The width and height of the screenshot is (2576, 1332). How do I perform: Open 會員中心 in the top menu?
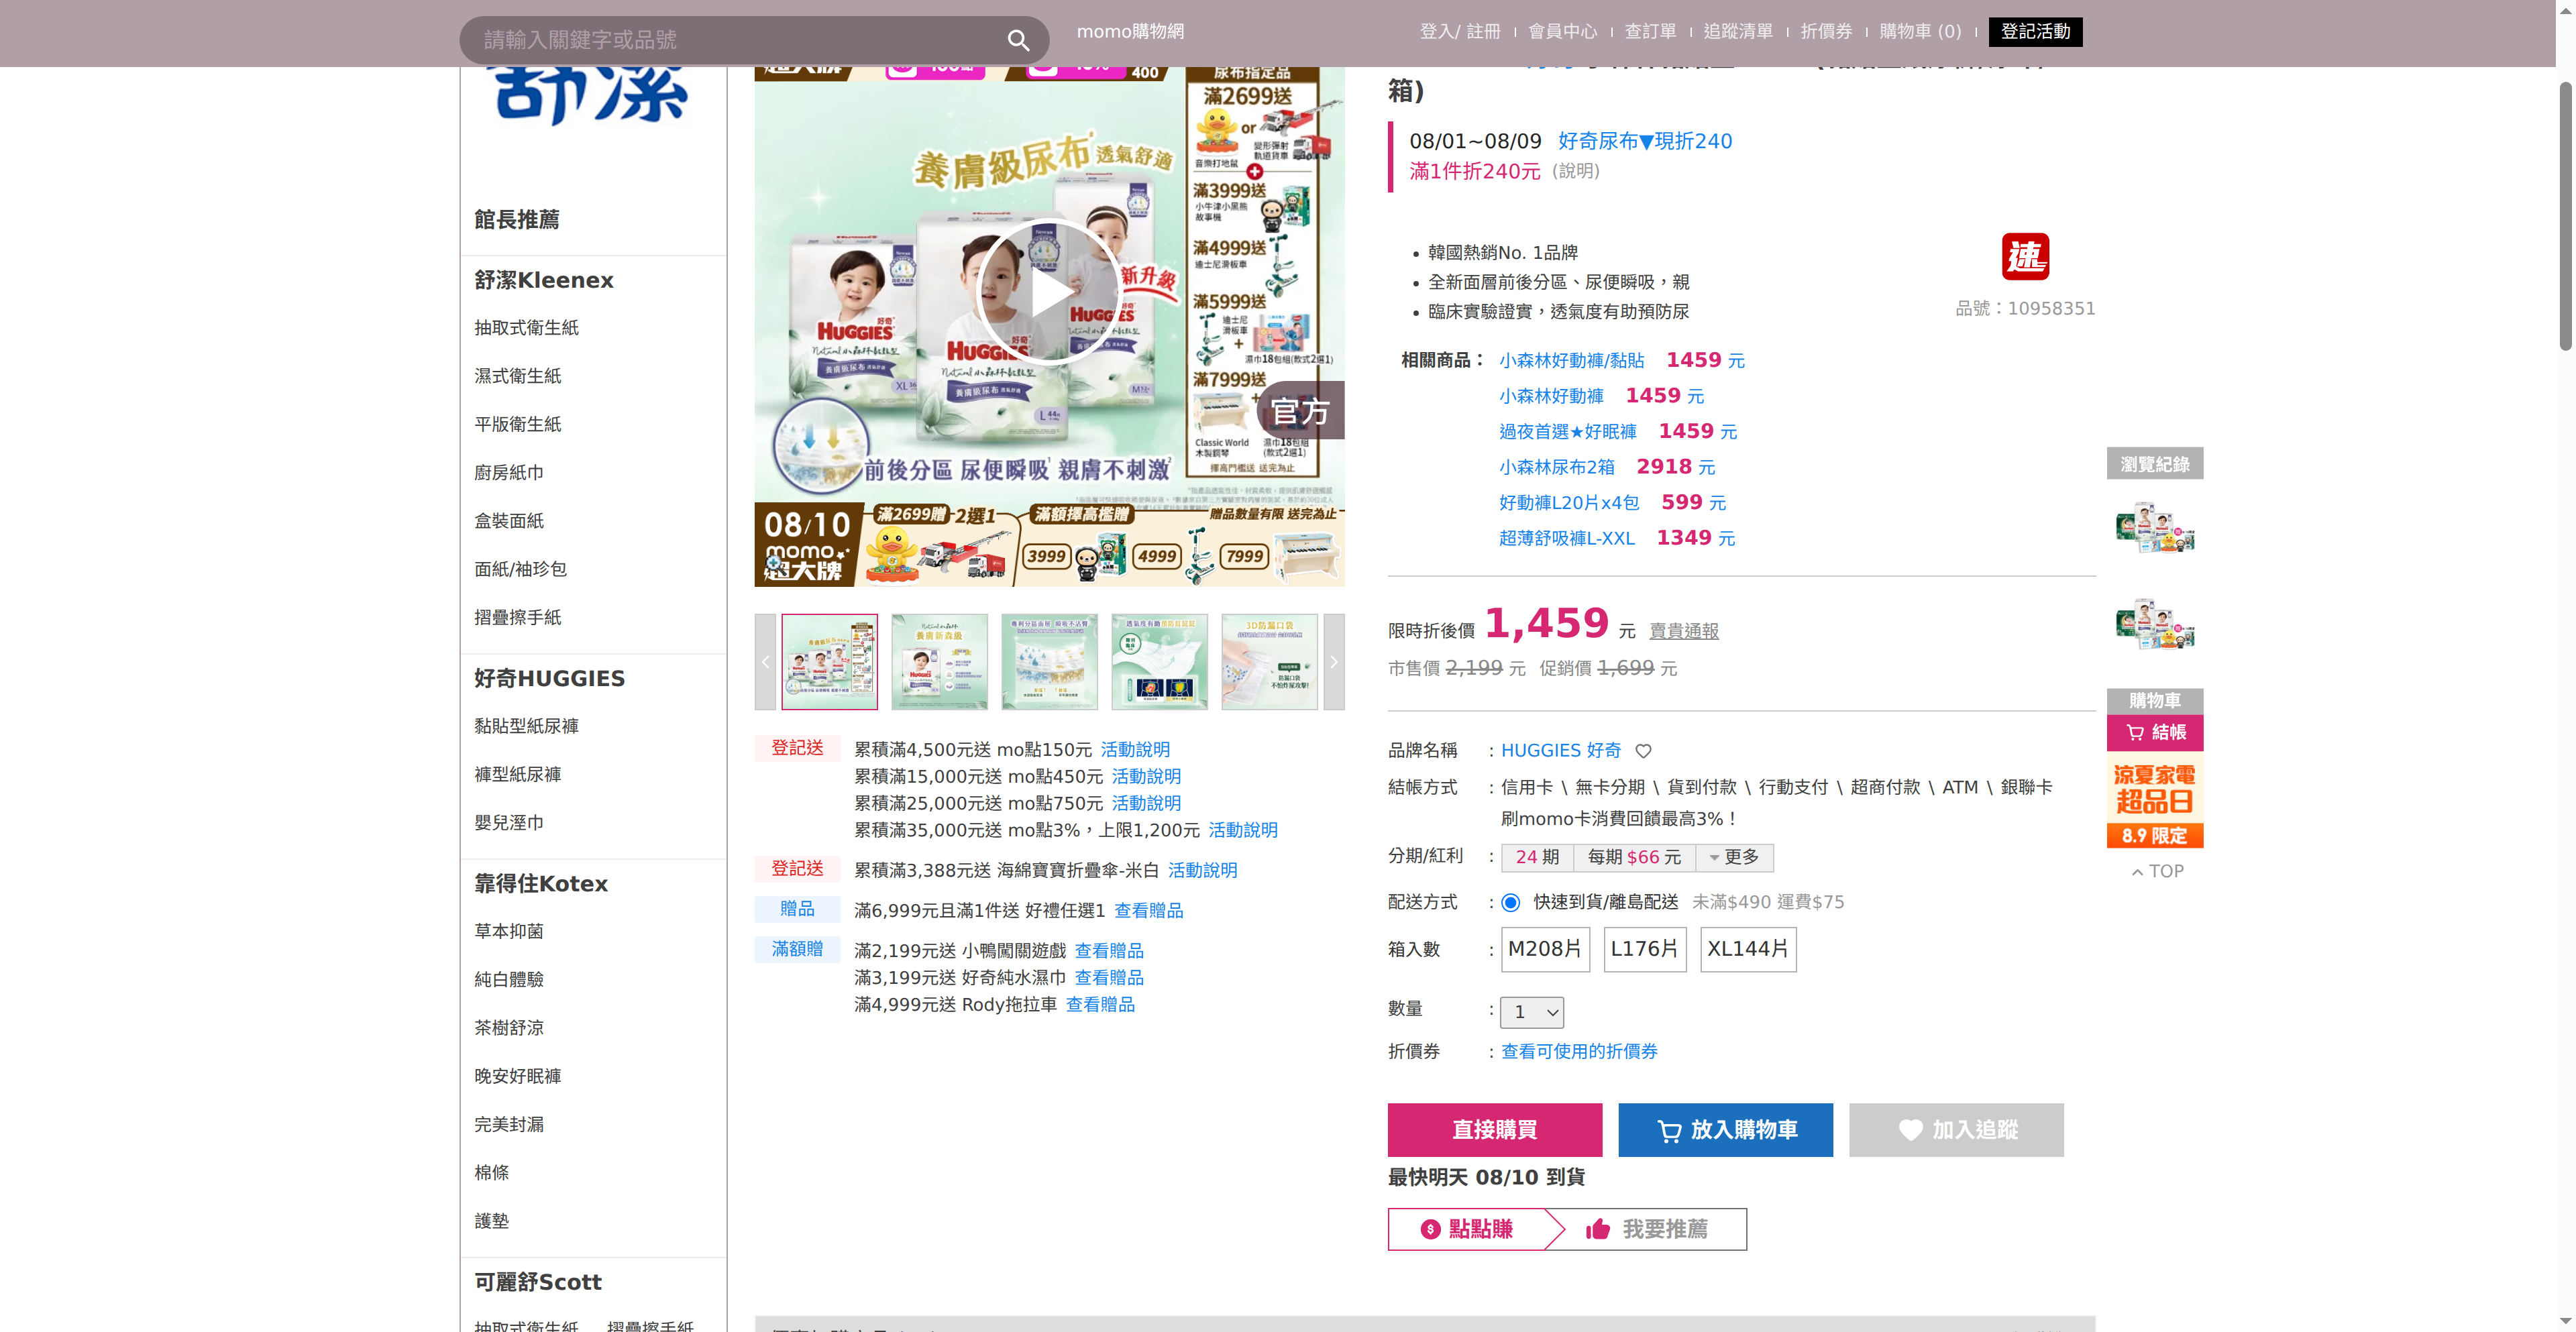pyautogui.click(x=1562, y=32)
